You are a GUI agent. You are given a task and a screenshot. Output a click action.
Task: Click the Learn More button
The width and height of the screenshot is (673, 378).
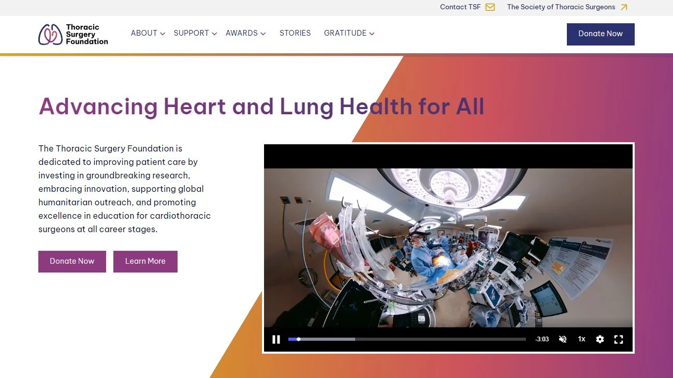coord(145,262)
